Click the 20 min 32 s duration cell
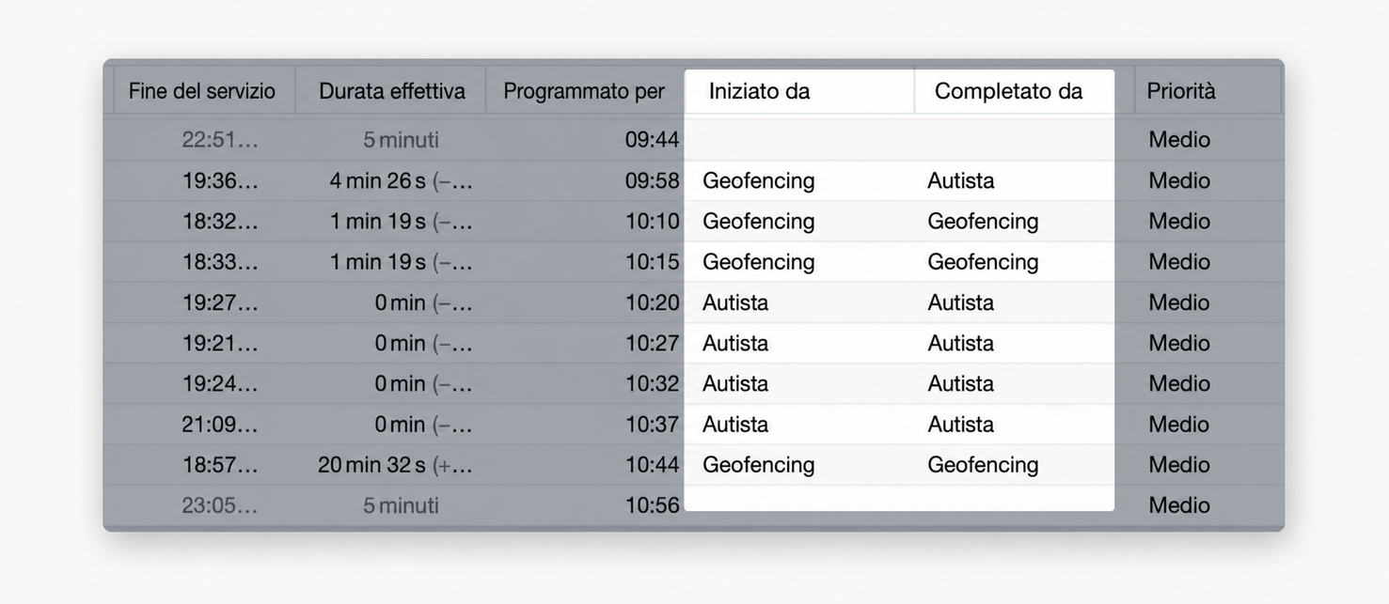The width and height of the screenshot is (1389, 604). 395,464
